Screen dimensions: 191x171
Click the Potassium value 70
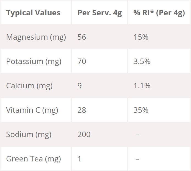point(82,62)
